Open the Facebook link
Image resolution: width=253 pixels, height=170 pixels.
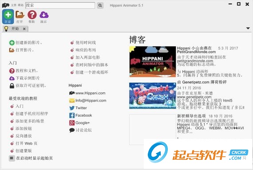click(84, 115)
